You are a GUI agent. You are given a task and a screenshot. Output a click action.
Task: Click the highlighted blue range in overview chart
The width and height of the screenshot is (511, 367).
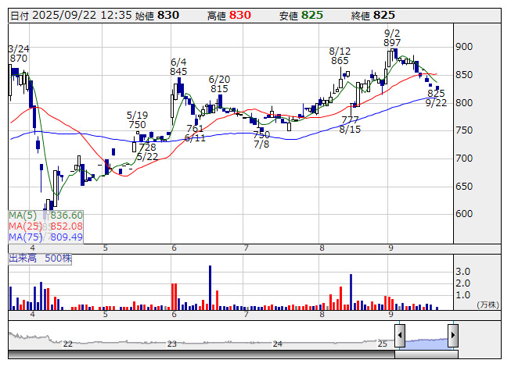click(426, 337)
